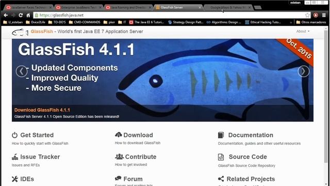Reload the GlassFish page
This screenshot has width=330, height=186.
click(x=21, y=15)
